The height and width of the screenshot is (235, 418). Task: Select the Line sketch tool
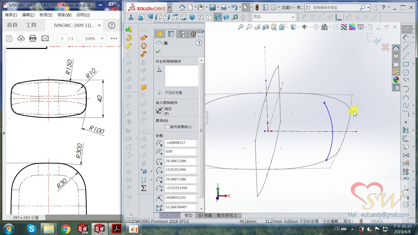[x=406, y=48]
